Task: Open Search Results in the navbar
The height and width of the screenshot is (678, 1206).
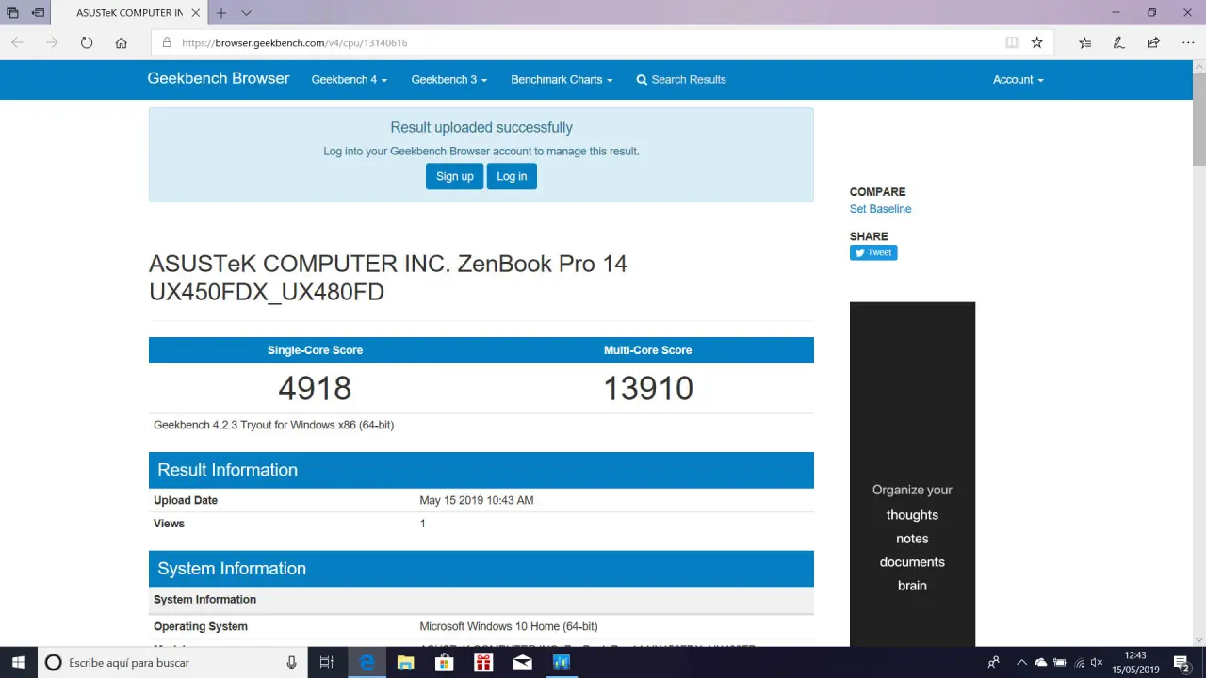Action: [681, 80]
